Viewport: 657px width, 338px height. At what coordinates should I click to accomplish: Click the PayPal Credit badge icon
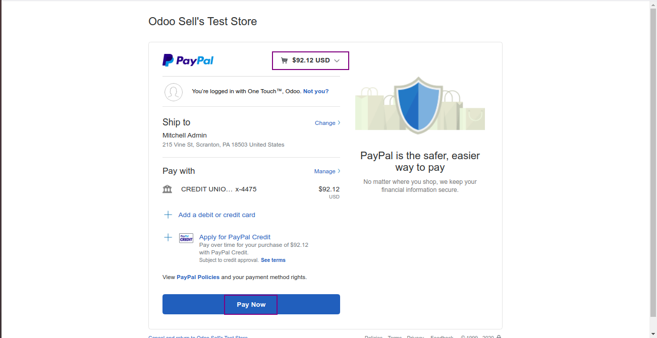(x=186, y=238)
